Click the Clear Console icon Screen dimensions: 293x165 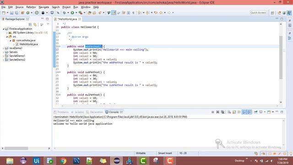pos(229,112)
